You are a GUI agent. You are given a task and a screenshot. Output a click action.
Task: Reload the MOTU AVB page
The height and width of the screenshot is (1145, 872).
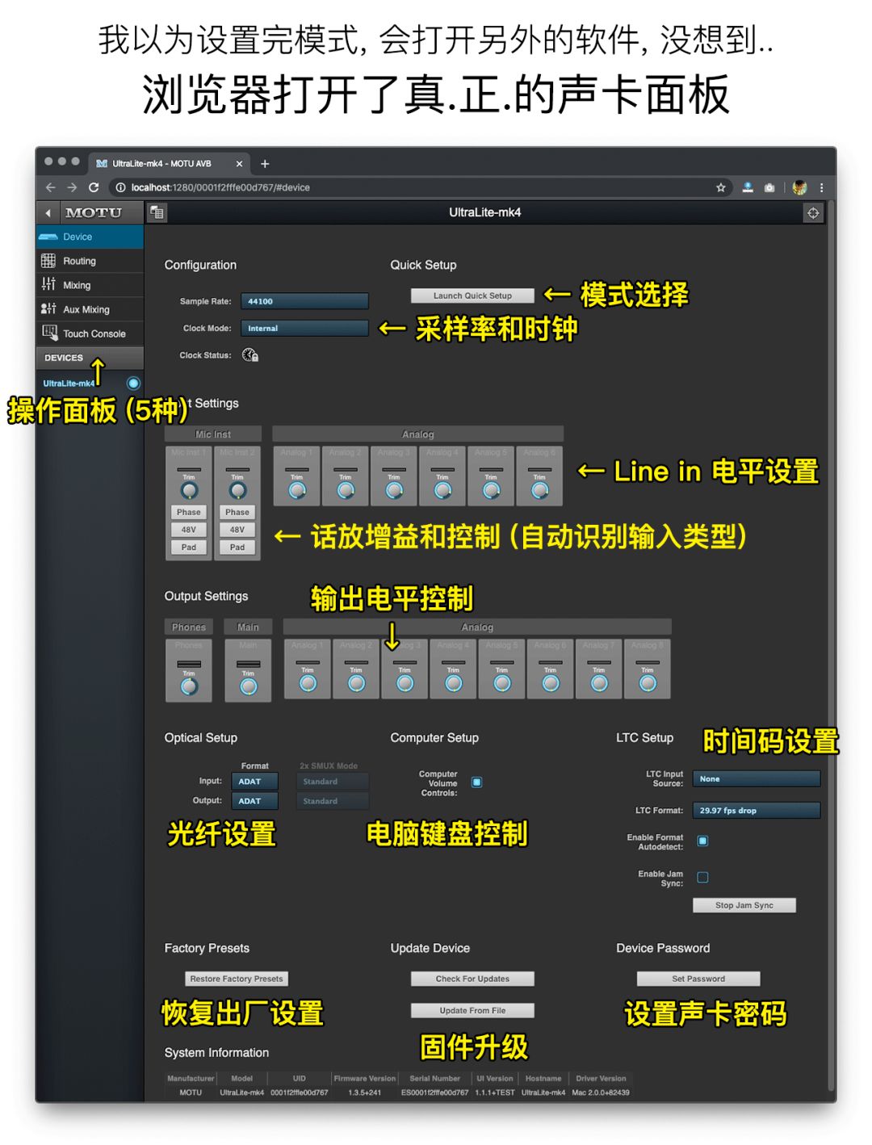pos(94,187)
